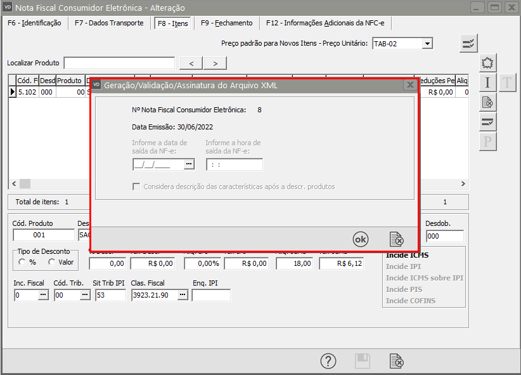Image resolution: width=521 pixels, height=375 pixels.
Task: Click the Aliq column header
Action: click(462, 81)
